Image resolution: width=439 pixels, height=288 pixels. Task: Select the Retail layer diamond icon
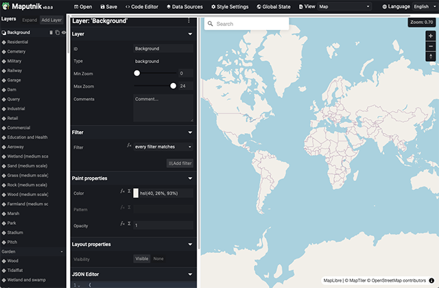click(4, 119)
